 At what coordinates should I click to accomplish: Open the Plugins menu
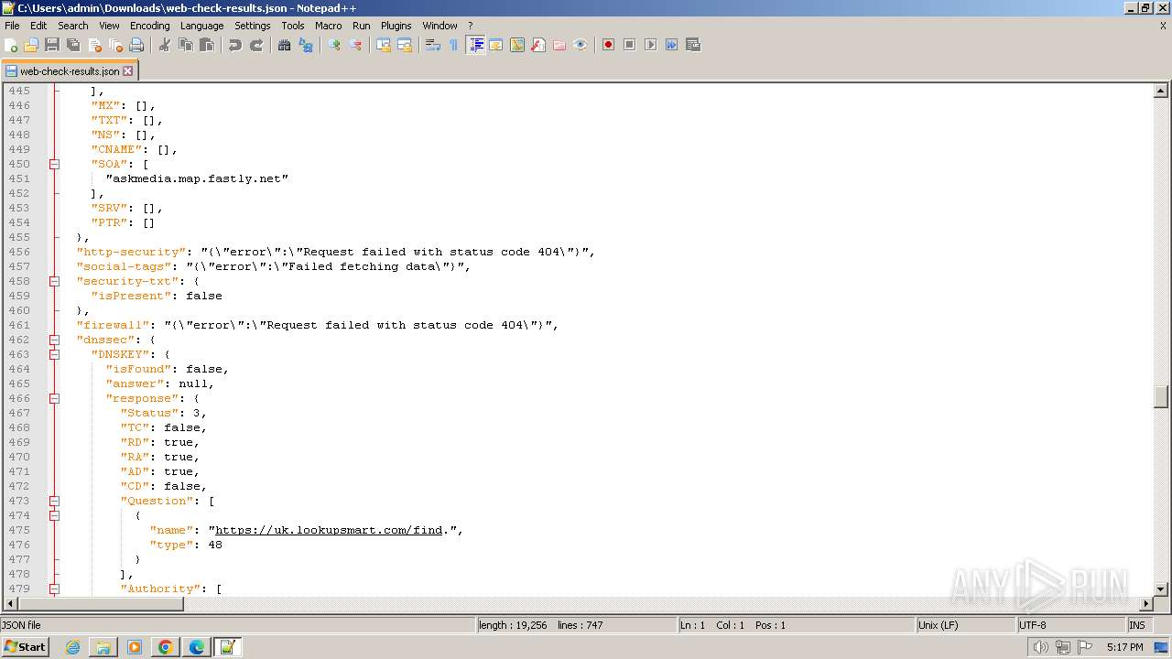tap(396, 26)
